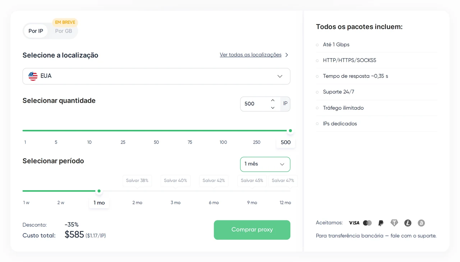Click the Bitcoin payment icon
460x262 pixels.
(x=421, y=223)
